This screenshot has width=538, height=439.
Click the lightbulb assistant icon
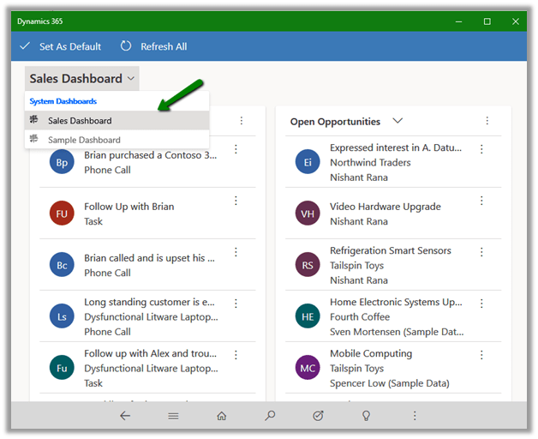pyautogui.click(x=367, y=416)
